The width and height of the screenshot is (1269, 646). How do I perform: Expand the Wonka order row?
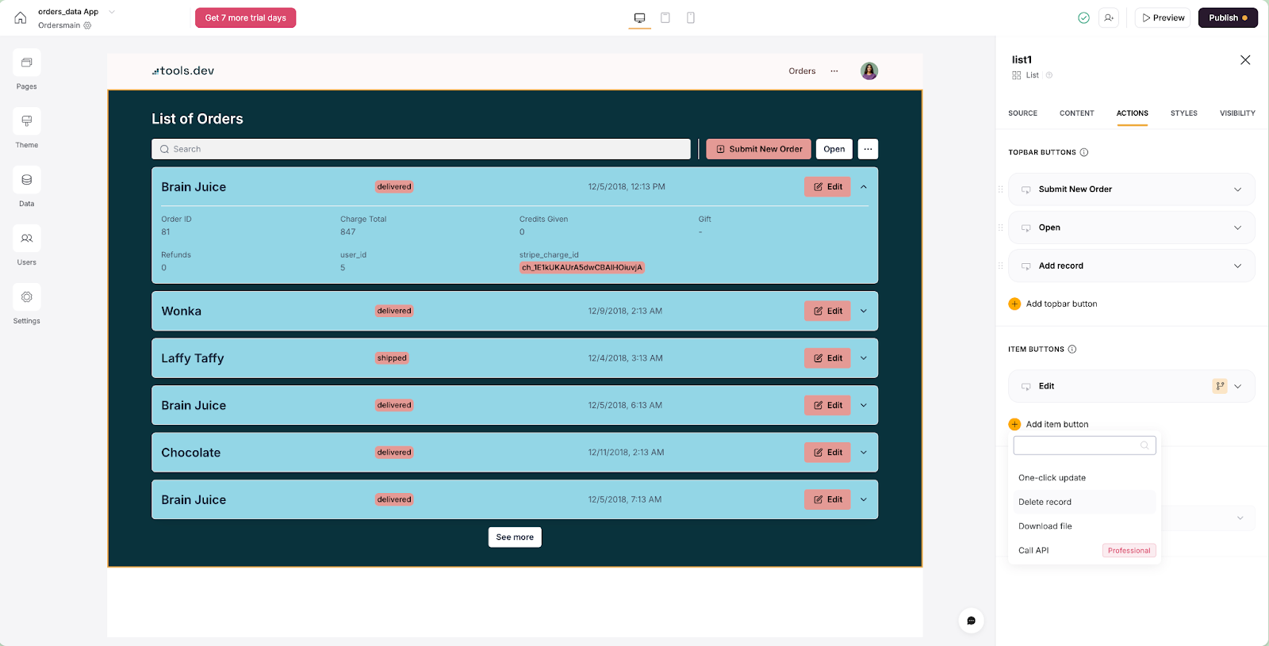[864, 312]
